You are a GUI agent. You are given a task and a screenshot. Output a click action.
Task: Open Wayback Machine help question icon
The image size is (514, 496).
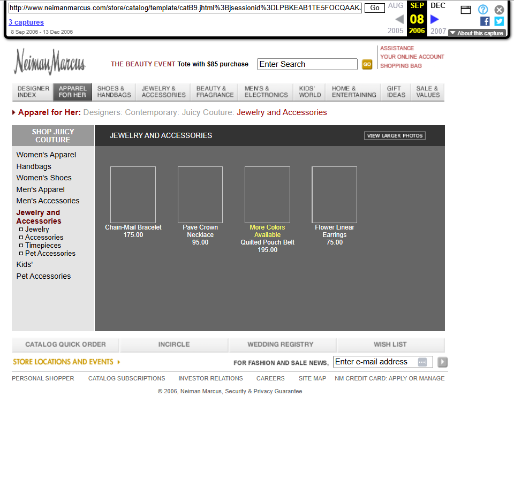coord(483,10)
